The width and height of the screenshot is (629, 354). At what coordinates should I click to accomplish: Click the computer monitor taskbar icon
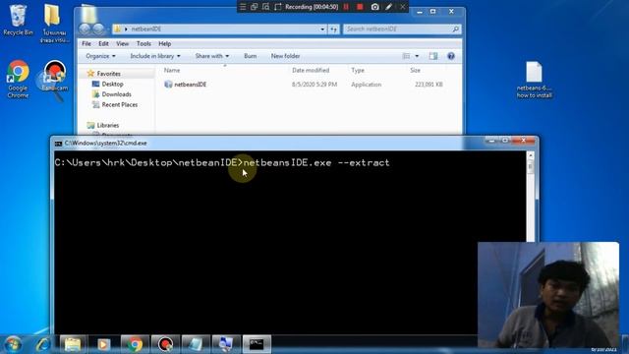point(226,344)
